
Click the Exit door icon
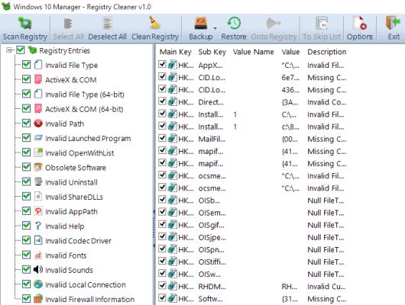[x=393, y=23]
